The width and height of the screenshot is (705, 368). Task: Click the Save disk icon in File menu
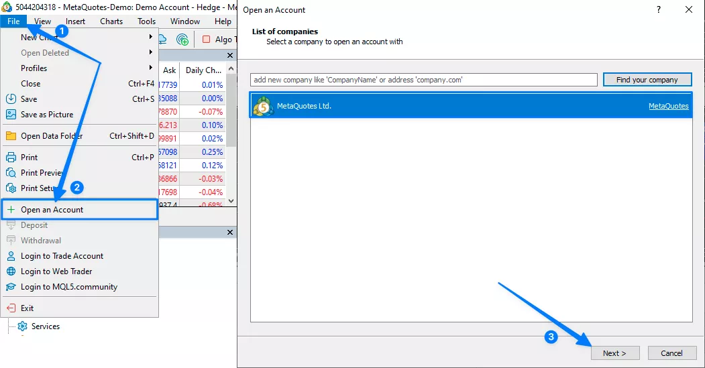pos(11,99)
